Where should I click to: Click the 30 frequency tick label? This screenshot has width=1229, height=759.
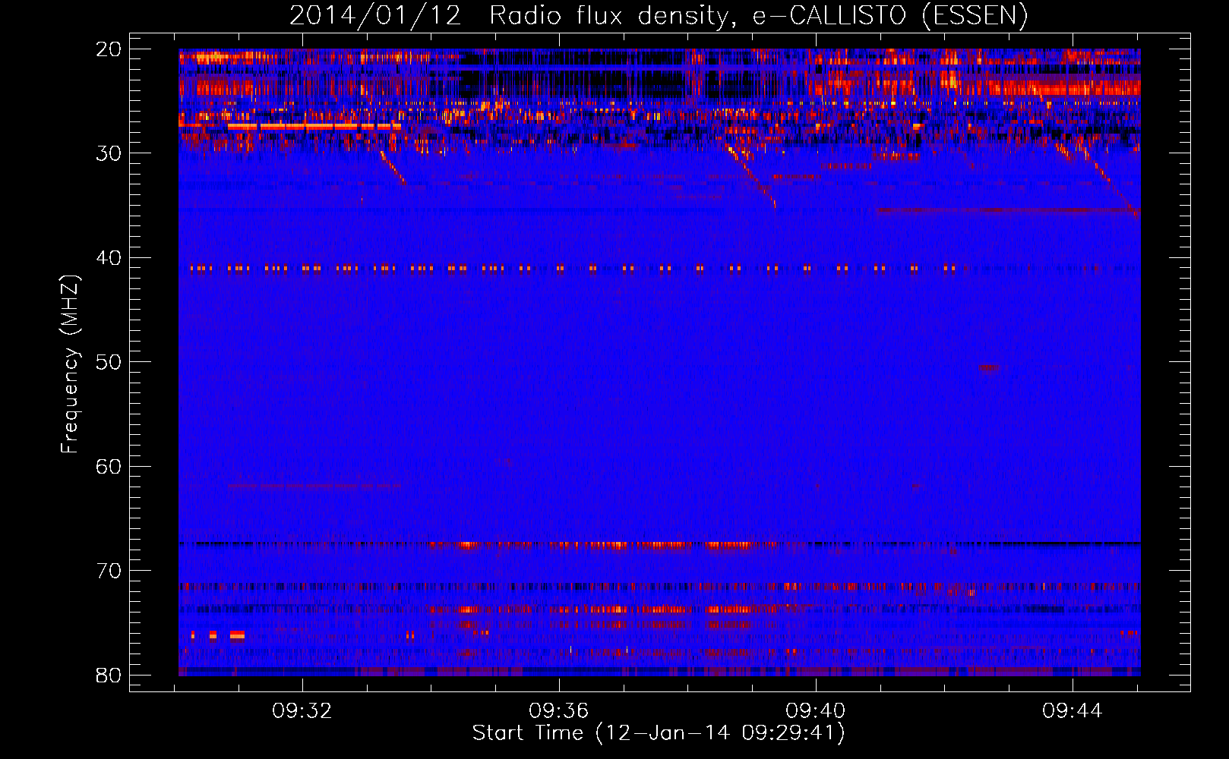[x=109, y=153]
